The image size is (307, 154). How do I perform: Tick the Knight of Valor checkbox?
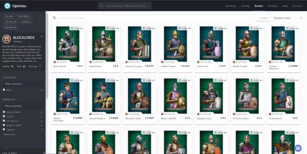click(4, 125)
